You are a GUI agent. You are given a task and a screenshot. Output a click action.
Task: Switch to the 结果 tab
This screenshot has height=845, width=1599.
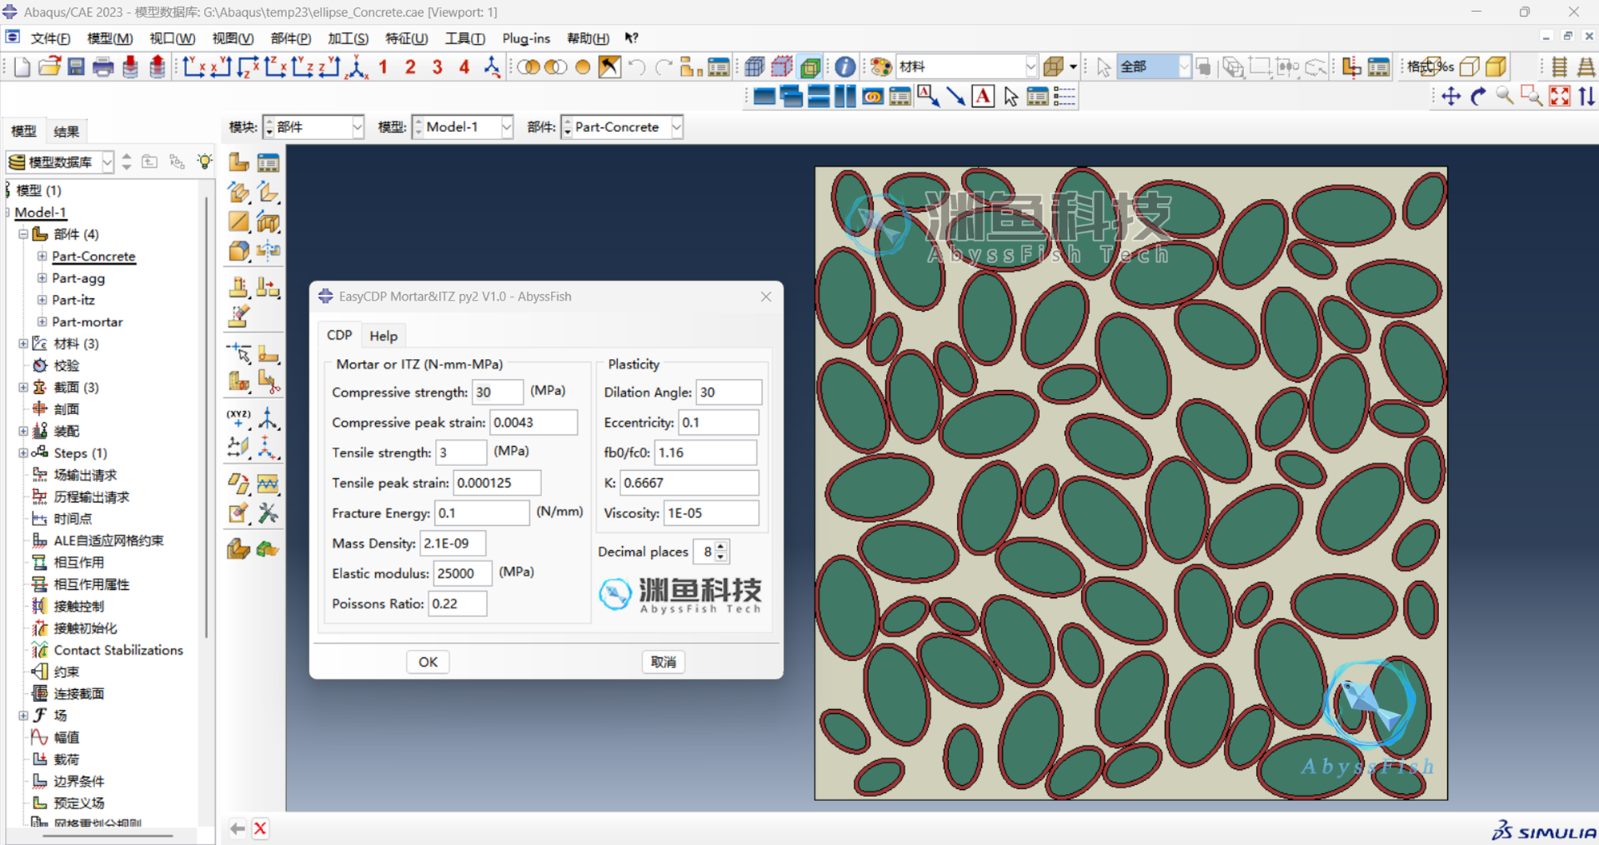coord(66,132)
